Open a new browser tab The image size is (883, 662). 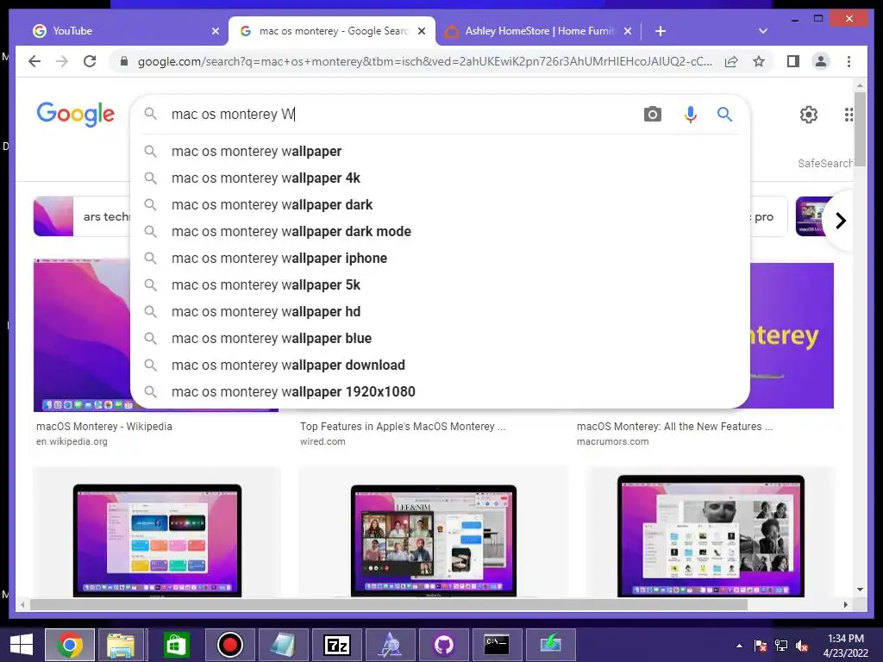point(661,31)
